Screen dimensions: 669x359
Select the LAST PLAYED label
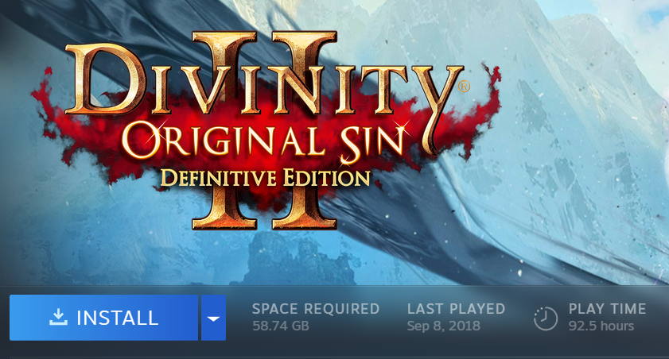pos(456,309)
